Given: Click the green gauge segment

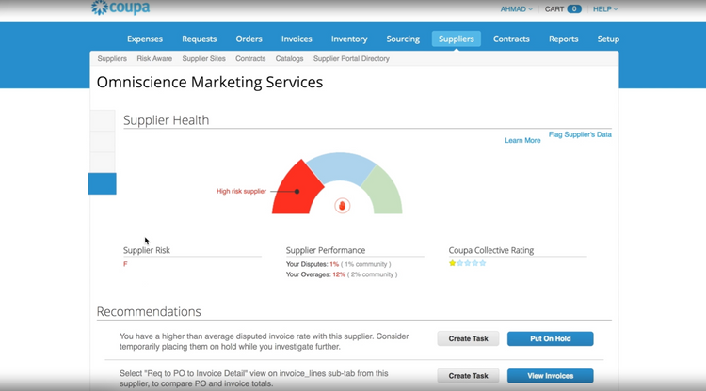Looking at the screenshot, I should click(x=385, y=194).
